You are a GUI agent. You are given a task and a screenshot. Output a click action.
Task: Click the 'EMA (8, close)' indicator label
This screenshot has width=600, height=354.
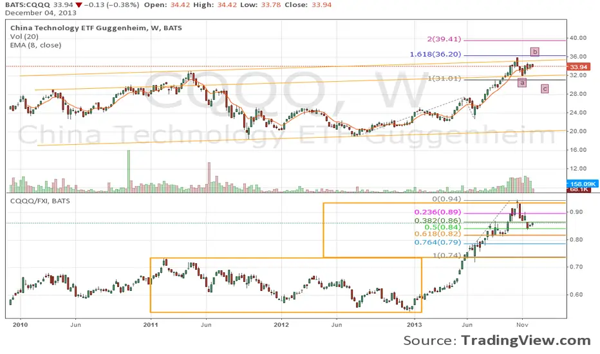point(35,45)
